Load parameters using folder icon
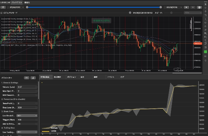This screenshot has height=136, width=208. point(27,78)
